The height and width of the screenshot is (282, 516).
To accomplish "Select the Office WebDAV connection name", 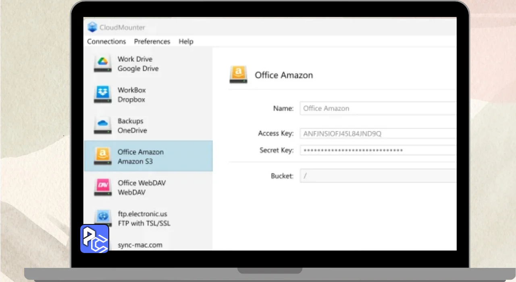I will coord(141,183).
